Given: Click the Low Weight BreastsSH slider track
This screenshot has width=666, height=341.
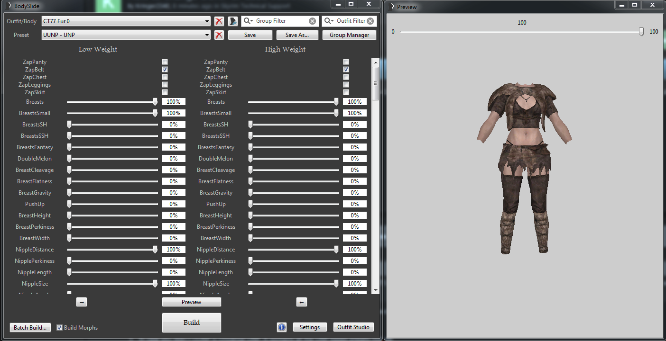Looking at the screenshot, I should pyautogui.click(x=112, y=125).
